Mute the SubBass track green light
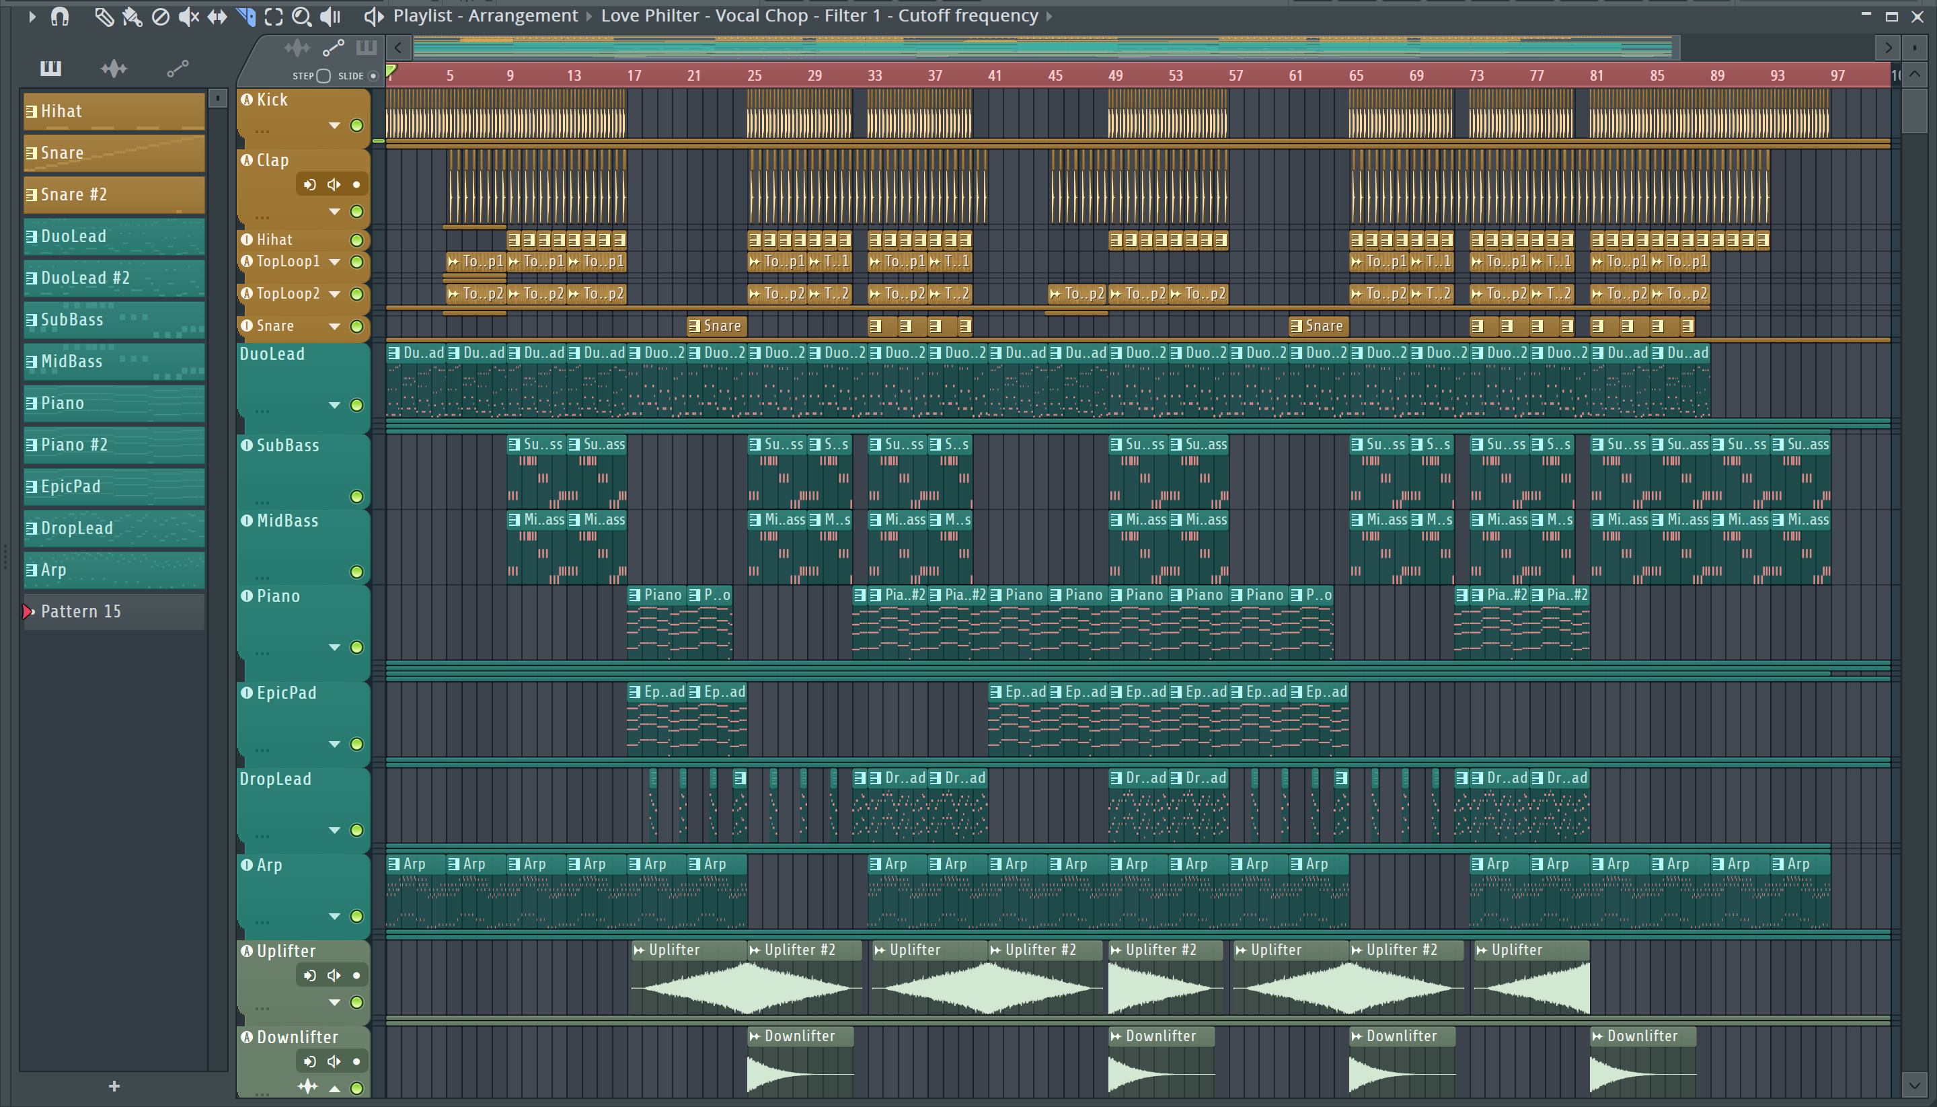 (356, 496)
